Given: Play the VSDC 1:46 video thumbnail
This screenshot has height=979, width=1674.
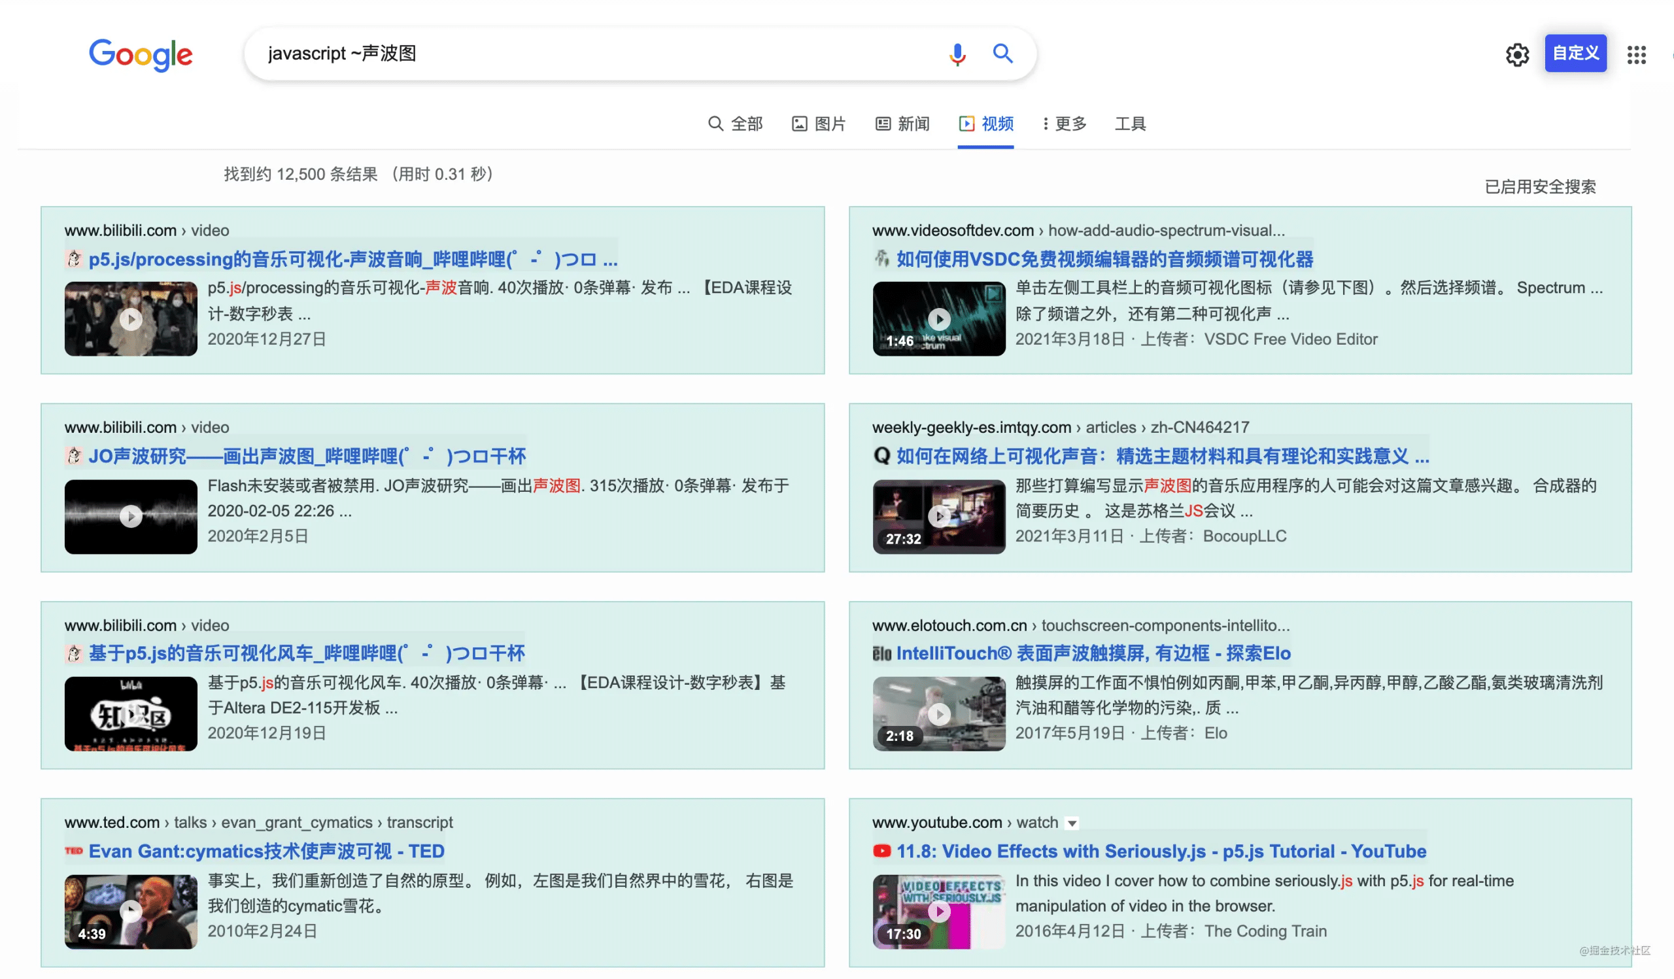Looking at the screenshot, I should 938,318.
